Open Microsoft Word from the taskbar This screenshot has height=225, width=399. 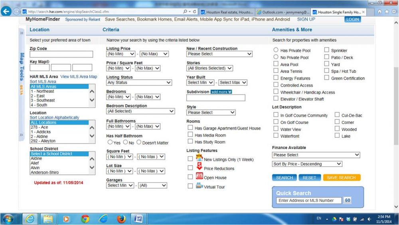coord(139,219)
